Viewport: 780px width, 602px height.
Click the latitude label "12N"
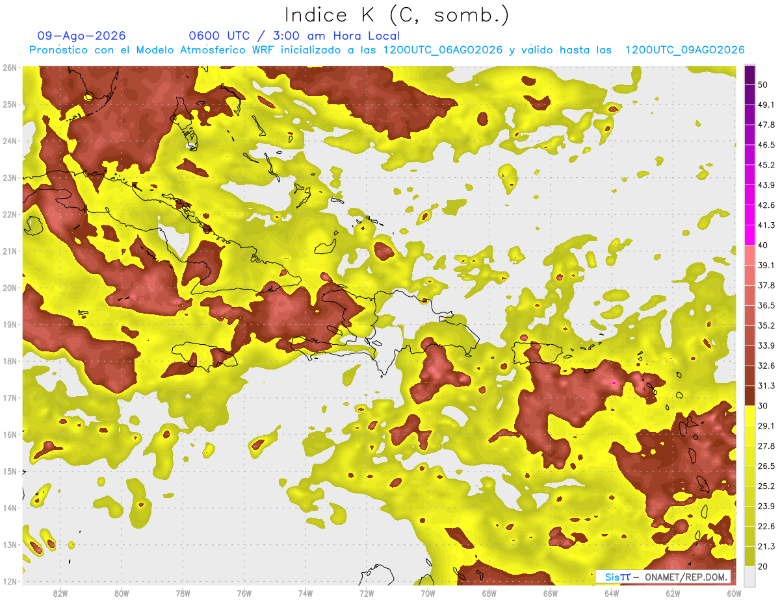pos(10,581)
